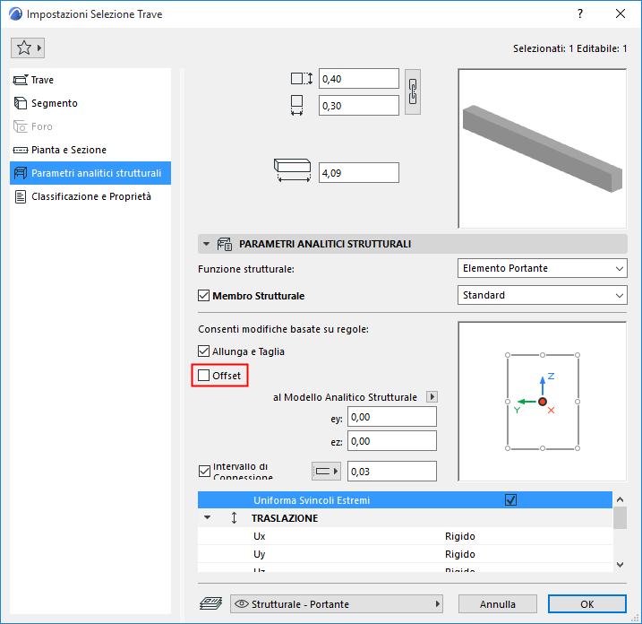Open the help question mark
The image size is (642, 624).
pyautogui.click(x=580, y=14)
